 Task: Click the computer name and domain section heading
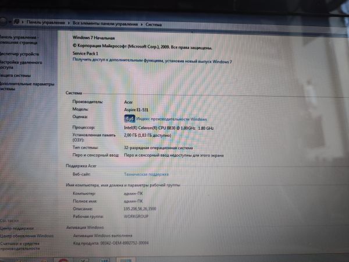[123, 185]
